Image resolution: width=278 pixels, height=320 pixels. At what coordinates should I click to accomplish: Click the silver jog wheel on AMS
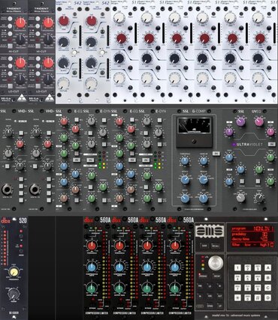tap(216, 262)
